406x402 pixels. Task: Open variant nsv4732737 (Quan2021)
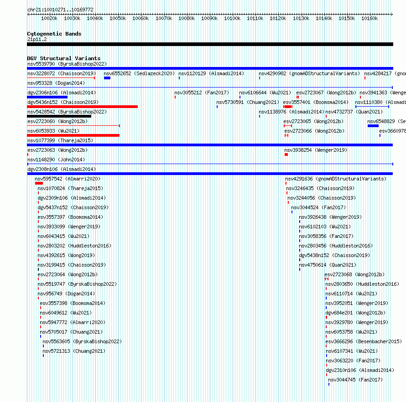pyautogui.click(x=354, y=112)
